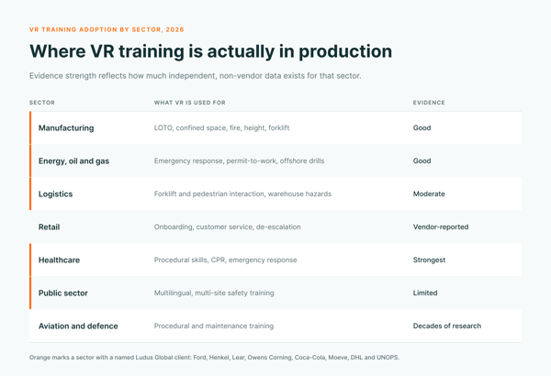Select the 'Aviation and defence' cell

click(x=78, y=326)
